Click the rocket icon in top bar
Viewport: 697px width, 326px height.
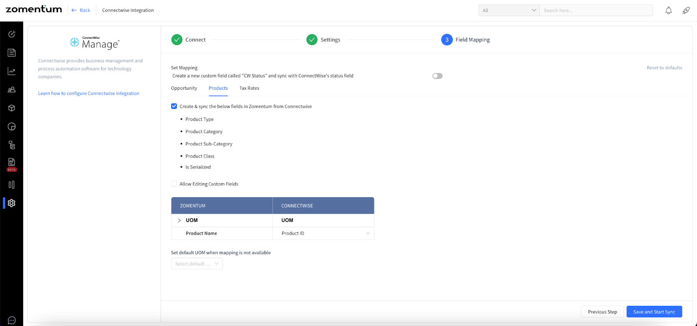tap(686, 10)
